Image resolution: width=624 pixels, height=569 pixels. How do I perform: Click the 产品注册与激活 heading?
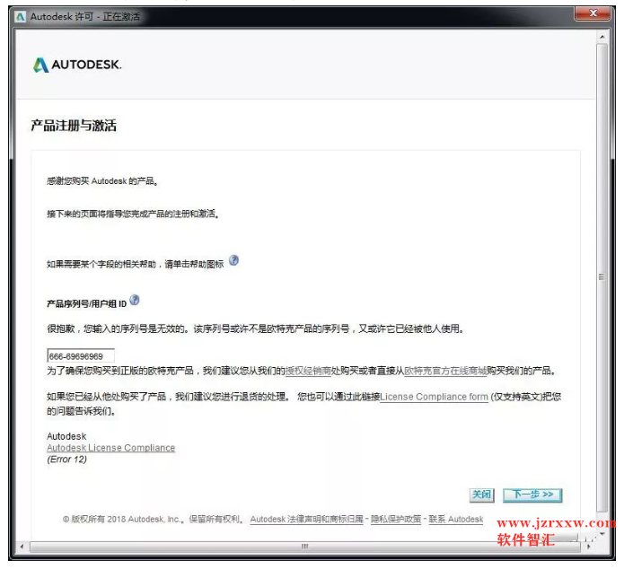point(74,126)
